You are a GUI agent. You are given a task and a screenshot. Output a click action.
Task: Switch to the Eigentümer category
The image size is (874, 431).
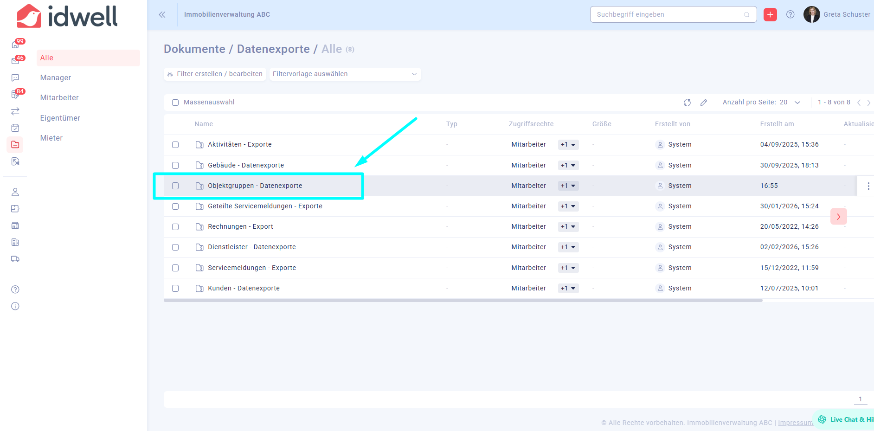pyautogui.click(x=60, y=118)
